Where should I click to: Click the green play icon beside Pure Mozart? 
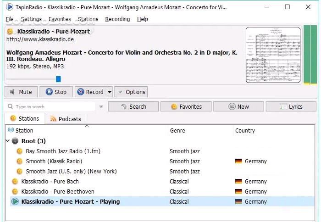click(15, 201)
